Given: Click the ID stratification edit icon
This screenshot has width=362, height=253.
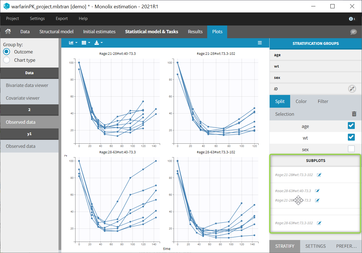Looking at the screenshot, I should tap(352, 89).
